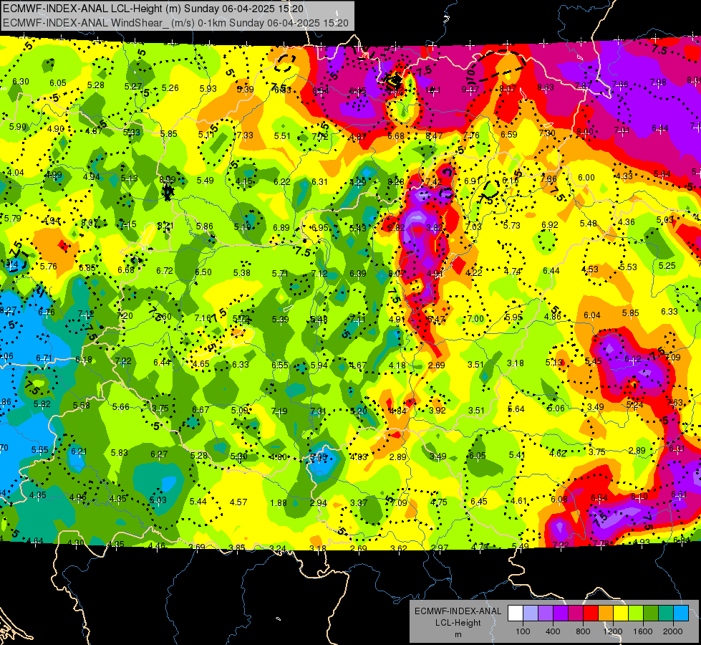Click the map value 7.76
Viewport: 701px width, 645px height.
(x=471, y=135)
